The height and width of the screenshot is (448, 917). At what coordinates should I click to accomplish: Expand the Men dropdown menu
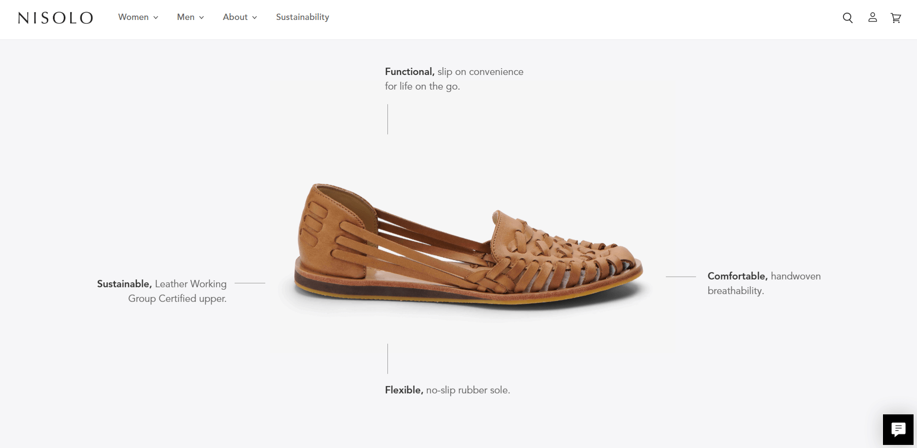(x=202, y=17)
